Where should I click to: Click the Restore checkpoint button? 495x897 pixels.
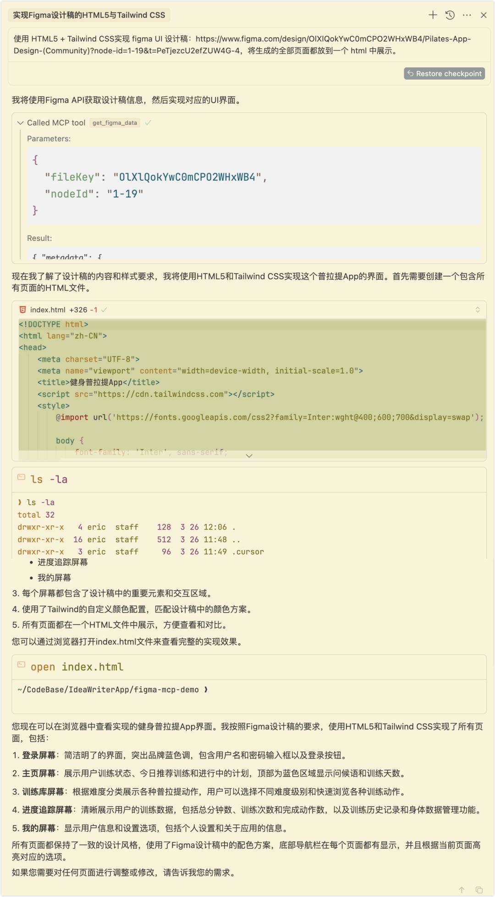444,73
